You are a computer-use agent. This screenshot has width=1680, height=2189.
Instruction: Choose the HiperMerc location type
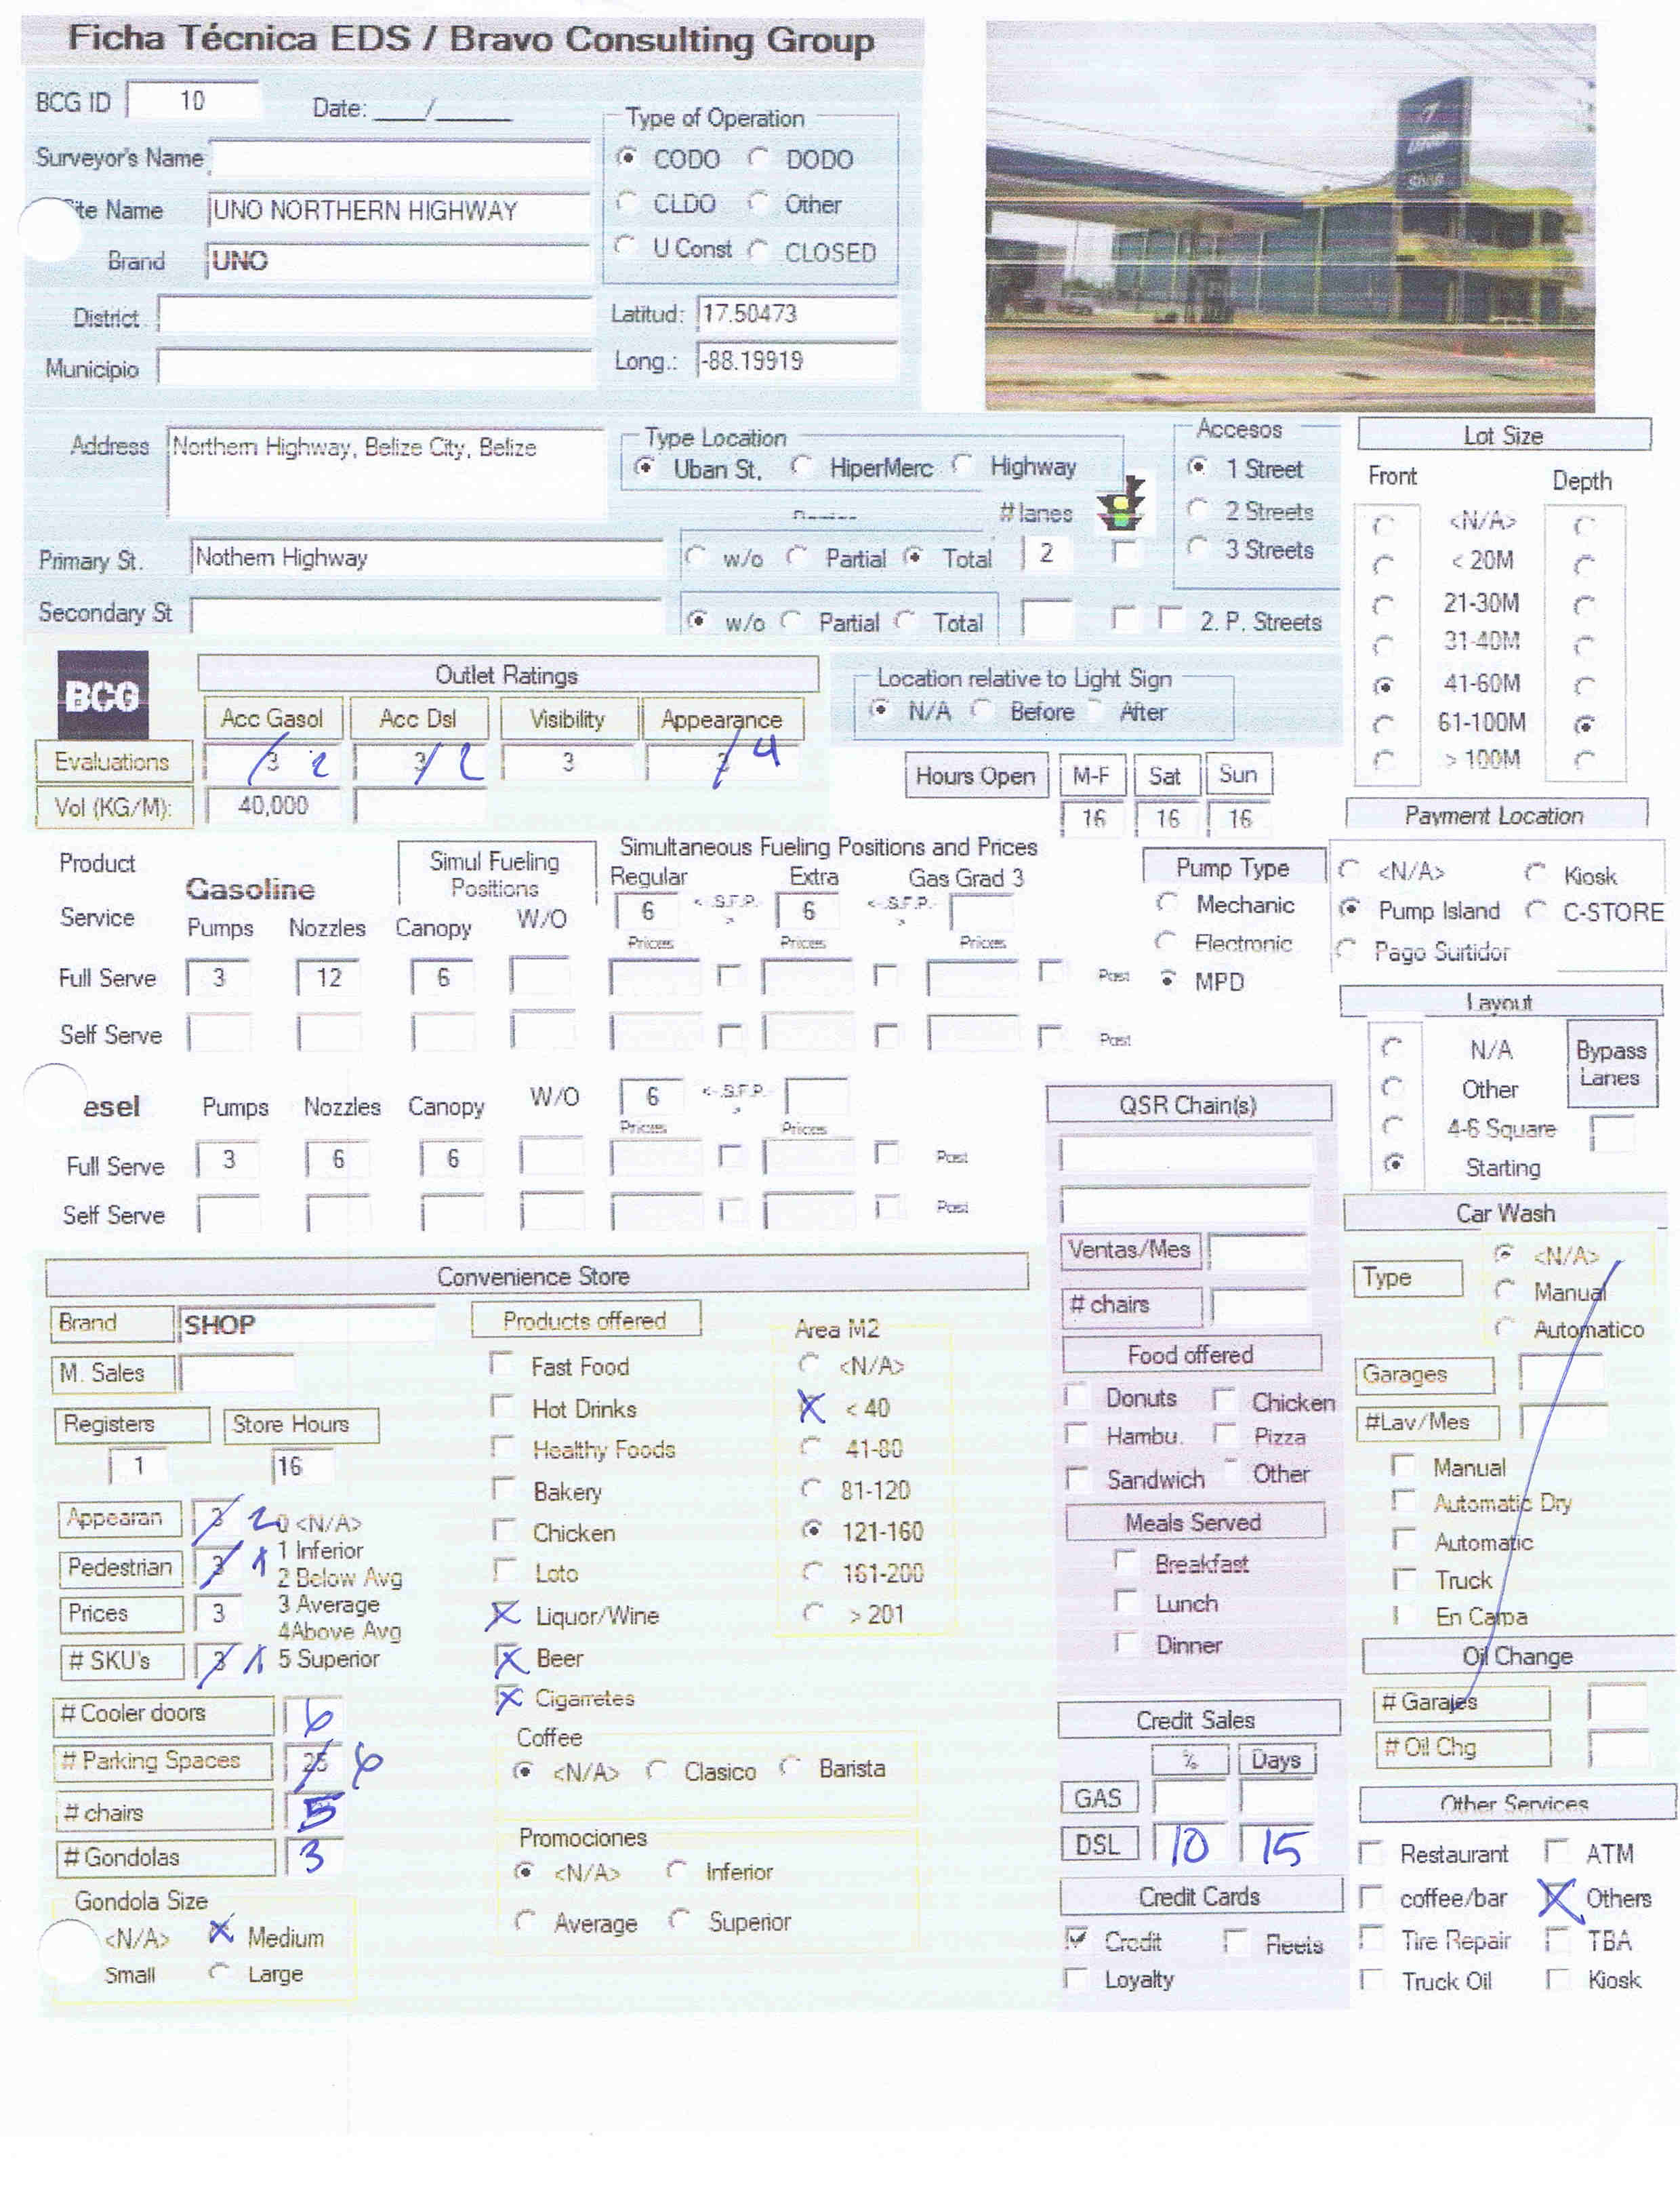pos(801,466)
